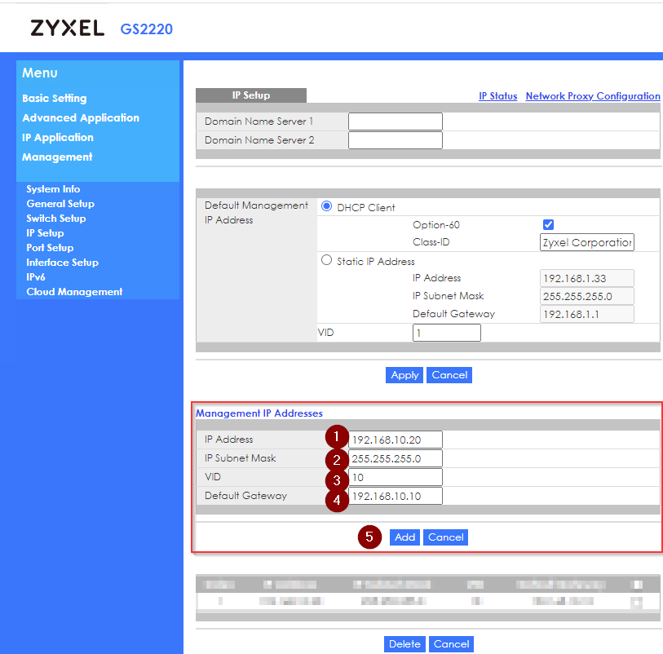Open Network Proxy Configuration
Image resolution: width=663 pixels, height=654 pixels.
click(x=593, y=95)
